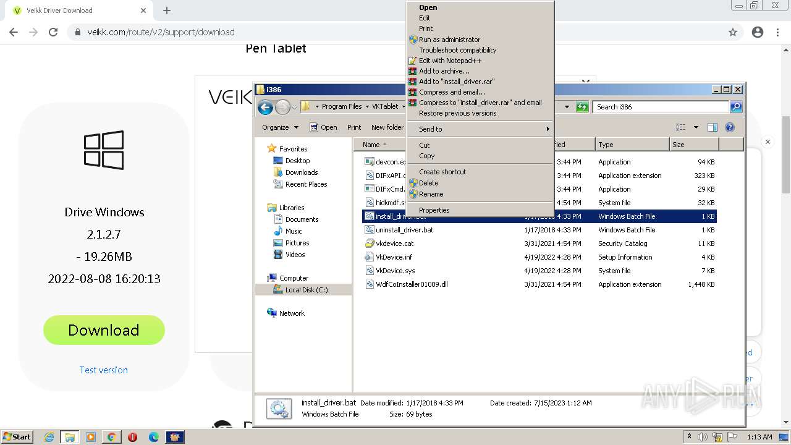Open Chrome three-dot menu
This screenshot has width=791, height=445.
[x=777, y=32]
